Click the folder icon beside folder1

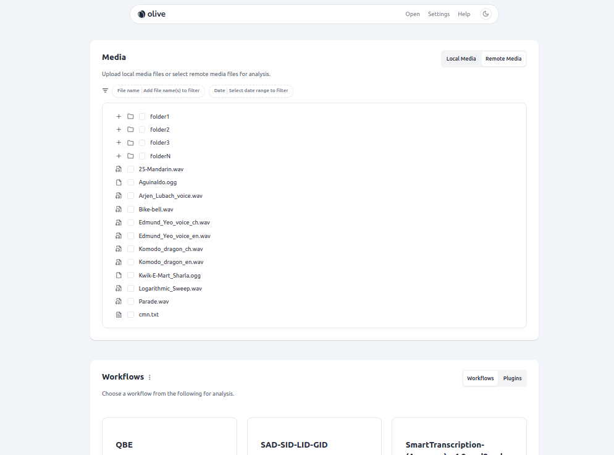coord(130,116)
